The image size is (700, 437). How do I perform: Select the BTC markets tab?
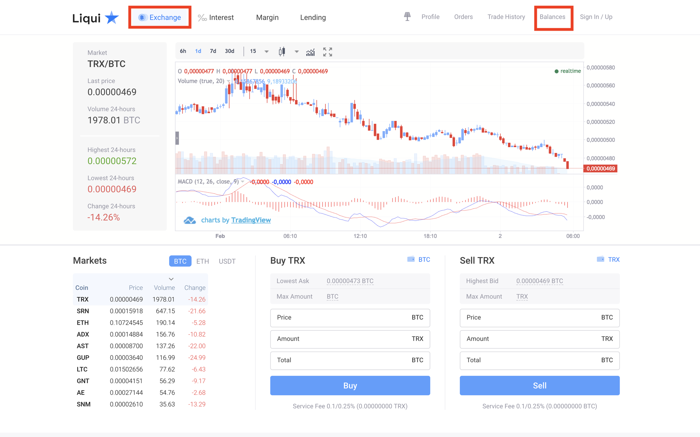click(180, 261)
